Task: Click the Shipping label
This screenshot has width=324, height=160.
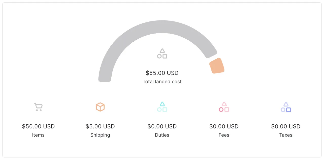Action: [x=100, y=135]
